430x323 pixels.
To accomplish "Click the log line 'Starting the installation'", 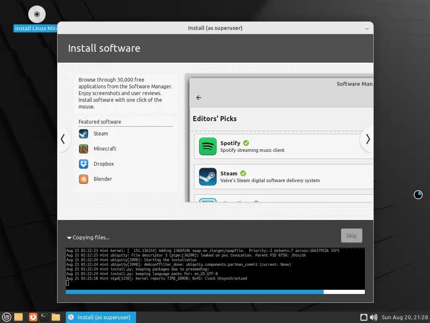I will point(131,260).
